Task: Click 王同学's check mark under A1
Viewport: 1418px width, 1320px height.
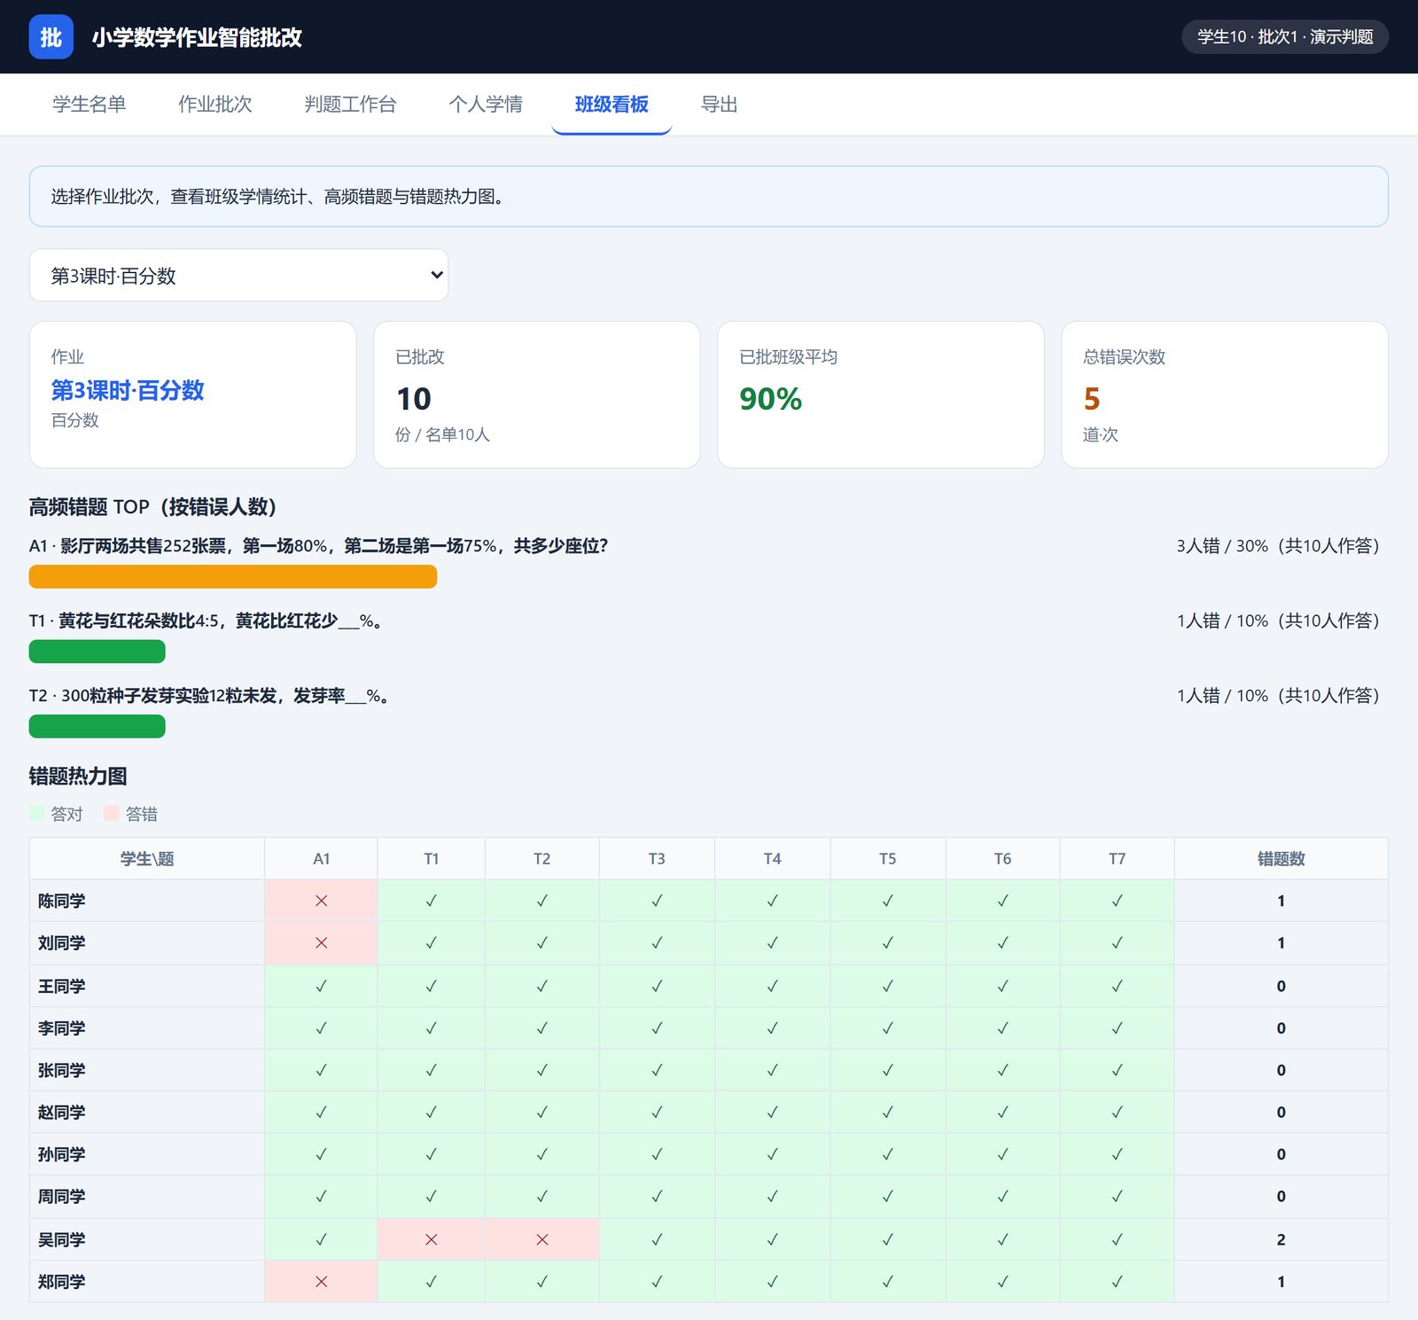Action: (321, 986)
